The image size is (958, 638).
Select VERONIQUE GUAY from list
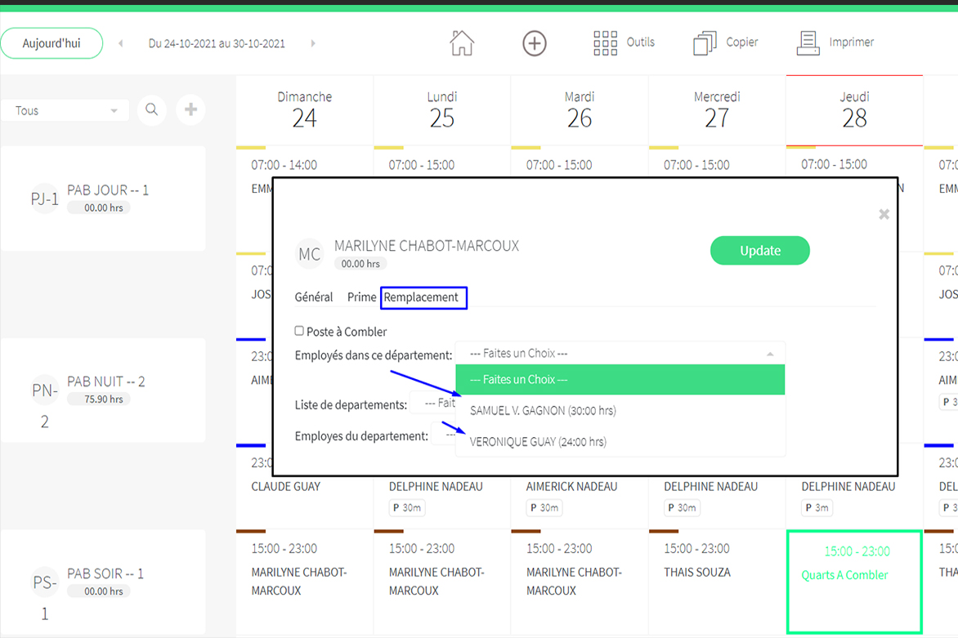(x=620, y=442)
